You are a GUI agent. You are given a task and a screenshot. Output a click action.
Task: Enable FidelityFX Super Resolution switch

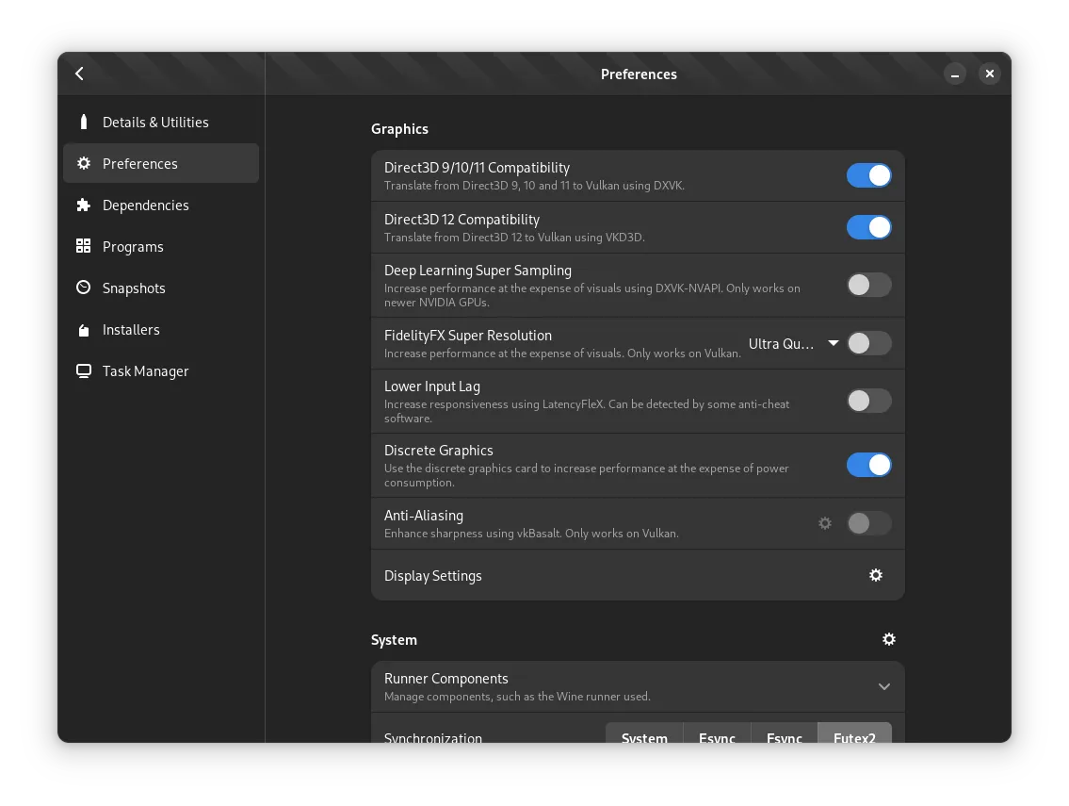pos(868,344)
